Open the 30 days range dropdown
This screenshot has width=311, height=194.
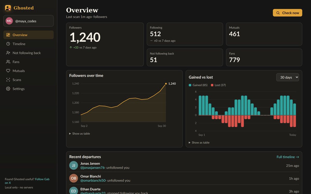click(x=287, y=77)
